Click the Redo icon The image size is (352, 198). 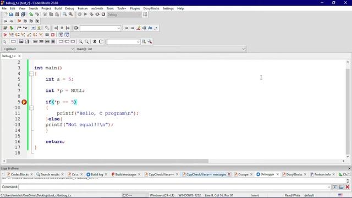coord(37,14)
